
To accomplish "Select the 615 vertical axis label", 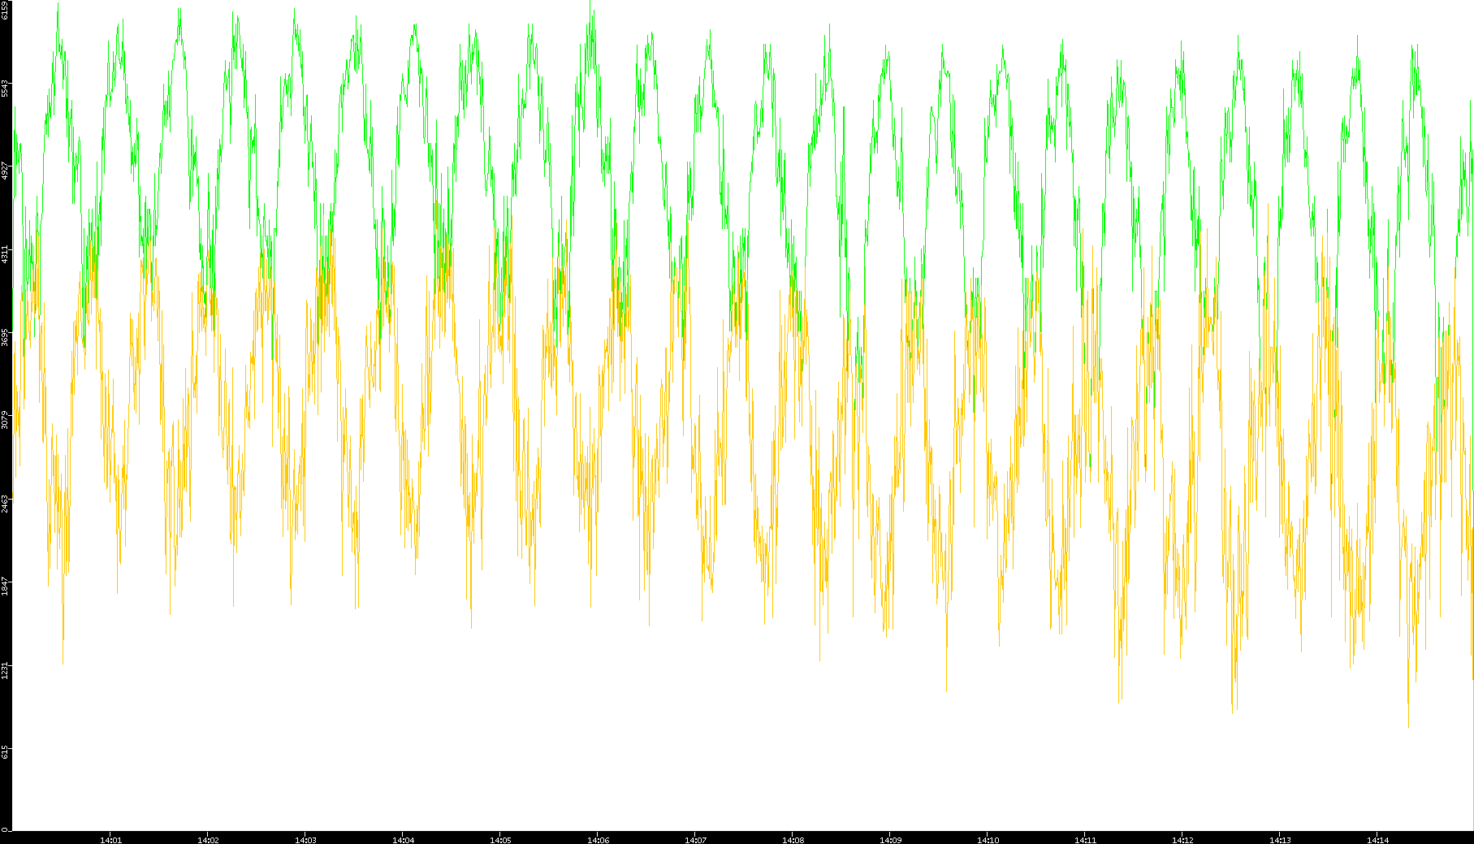I will 6,753.
